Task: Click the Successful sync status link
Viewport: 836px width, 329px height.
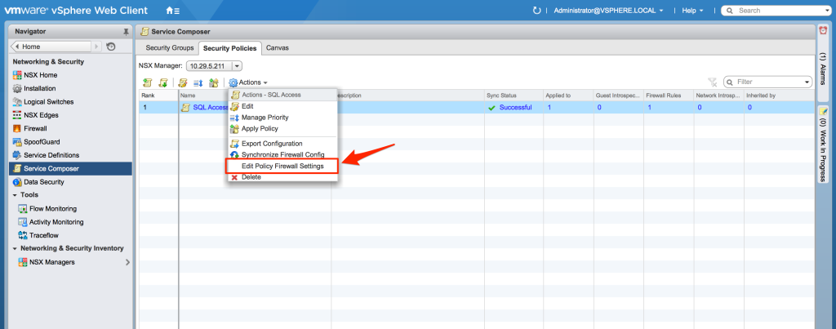Action: [515, 107]
